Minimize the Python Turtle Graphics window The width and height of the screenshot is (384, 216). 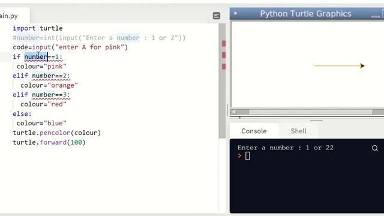tap(375, 16)
